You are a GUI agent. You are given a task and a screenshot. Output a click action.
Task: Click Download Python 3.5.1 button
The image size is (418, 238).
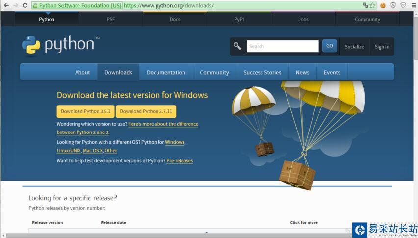85,111
